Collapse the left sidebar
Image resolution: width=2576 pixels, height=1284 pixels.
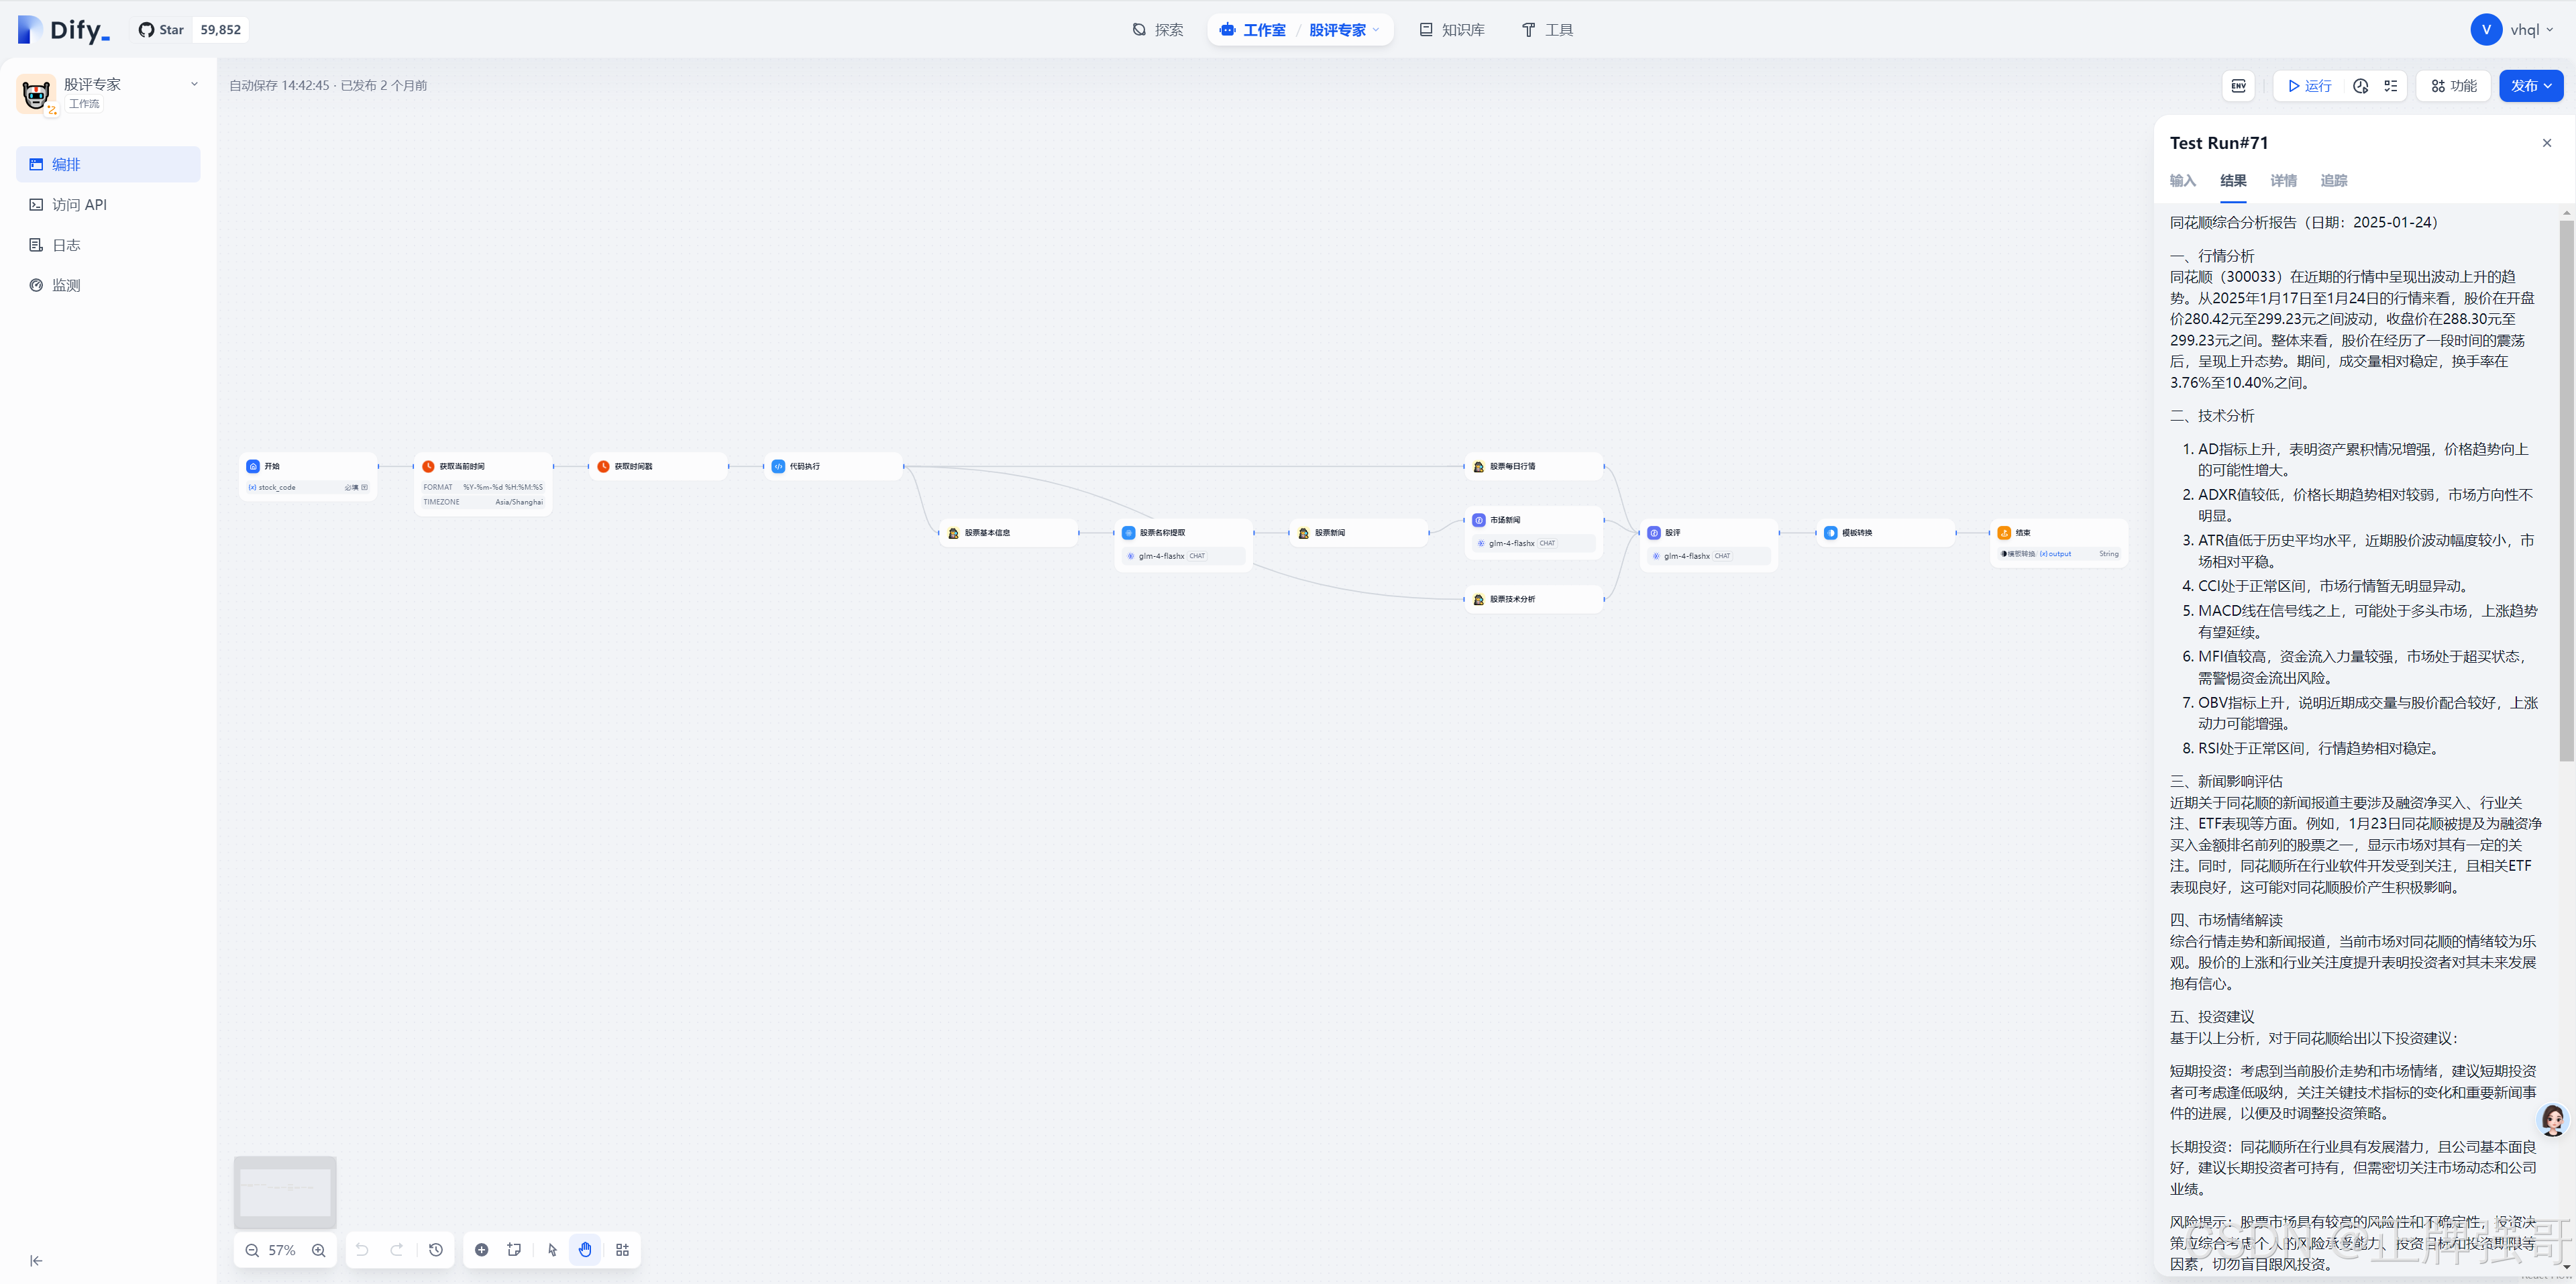click(36, 1261)
